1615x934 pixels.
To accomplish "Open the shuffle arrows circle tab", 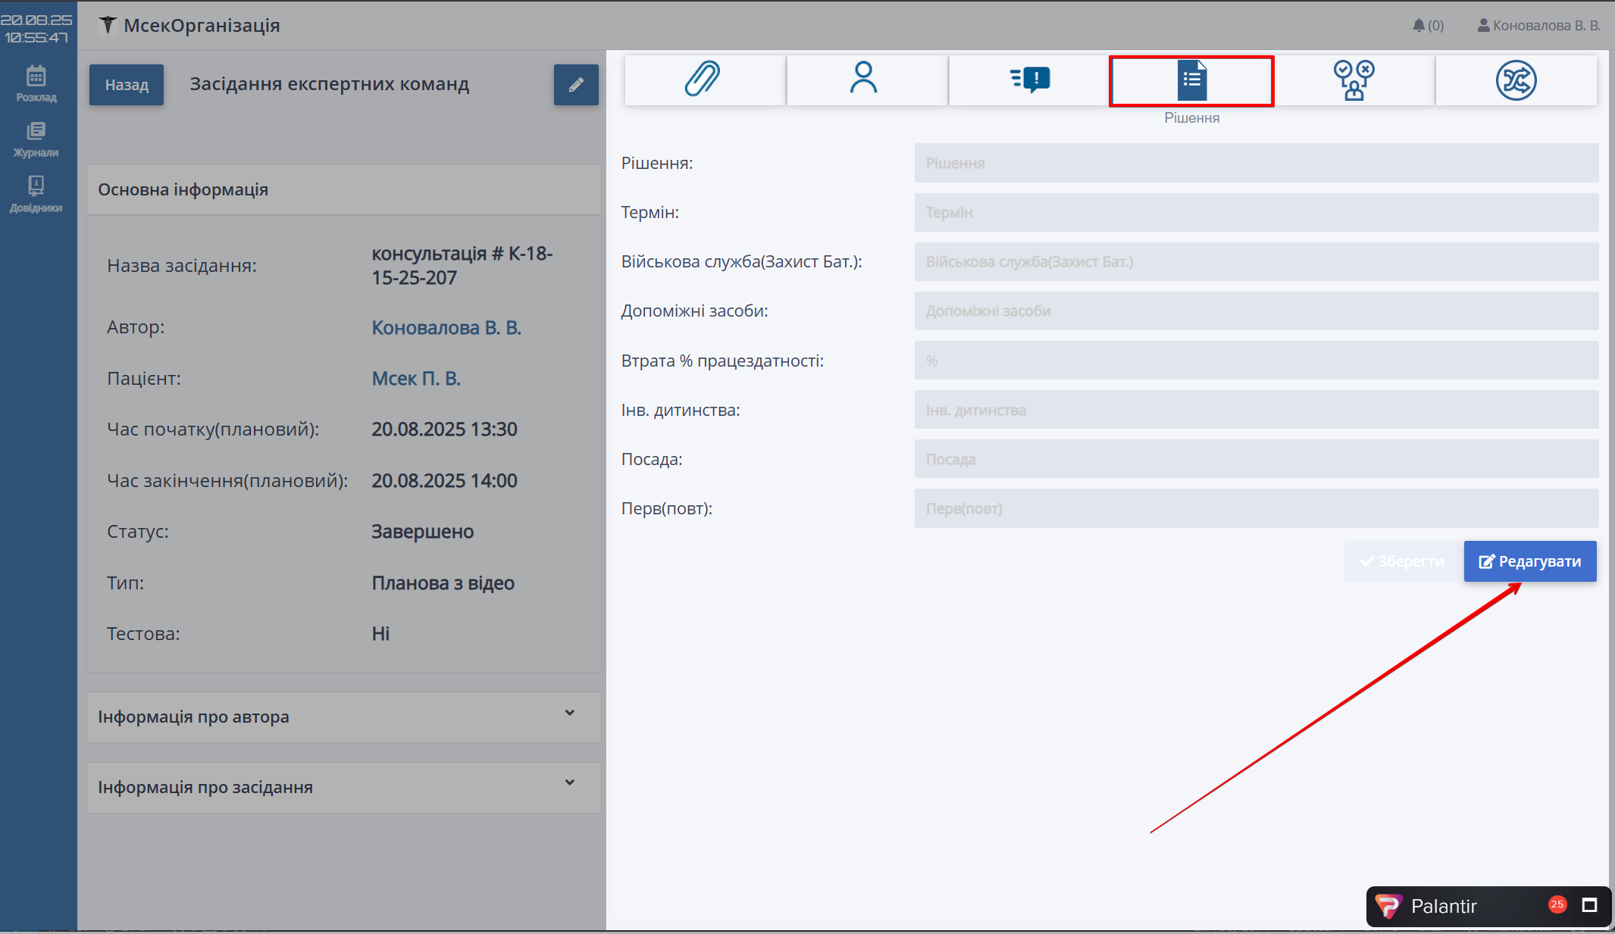I will tap(1516, 80).
